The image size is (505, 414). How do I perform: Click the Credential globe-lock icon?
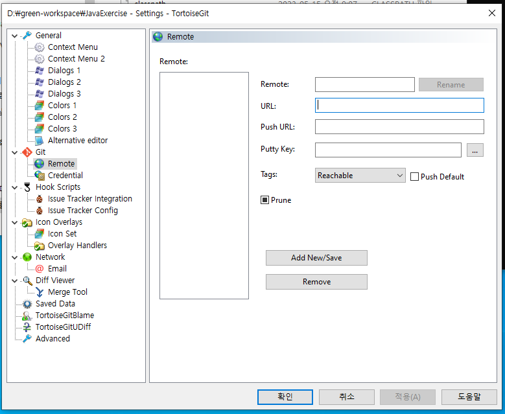(x=40, y=176)
